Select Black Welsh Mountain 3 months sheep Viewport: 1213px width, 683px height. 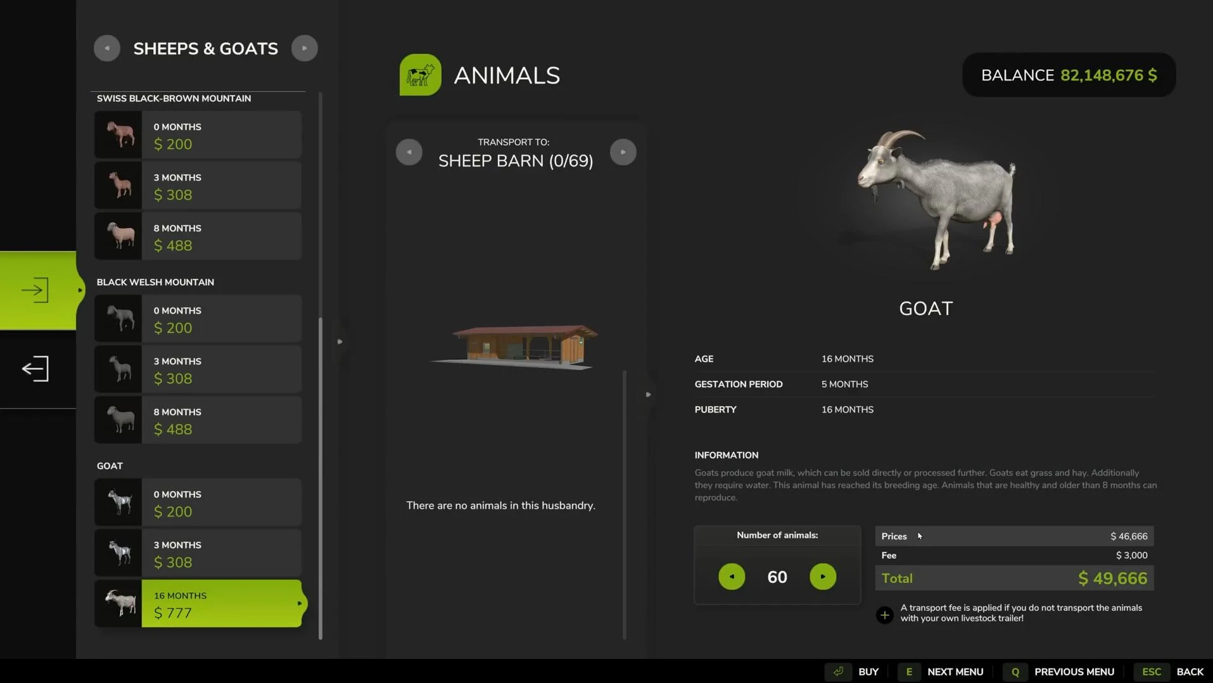pyautogui.click(x=198, y=369)
